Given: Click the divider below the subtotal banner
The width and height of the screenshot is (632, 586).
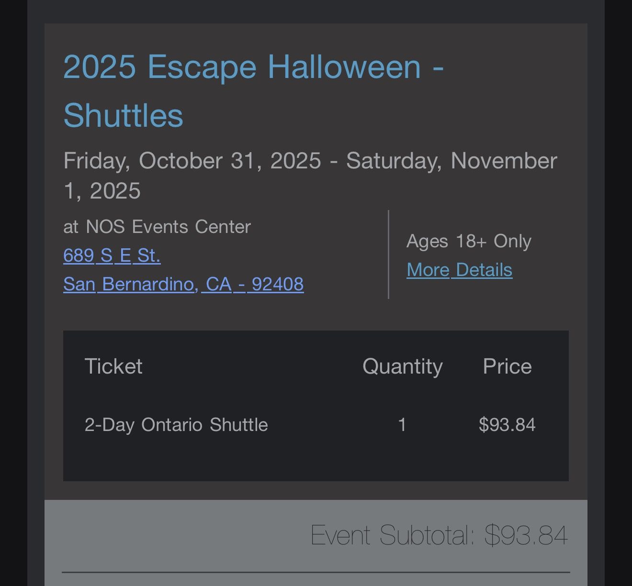Looking at the screenshot, I should click(316, 572).
